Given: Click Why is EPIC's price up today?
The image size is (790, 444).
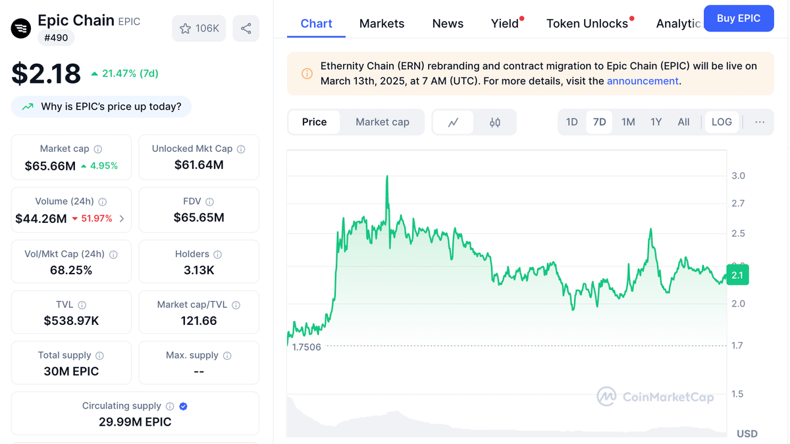Looking at the screenshot, I should [x=101, y=107].
